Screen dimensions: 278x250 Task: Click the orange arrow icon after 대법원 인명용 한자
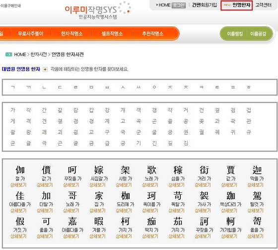click(x=45, y=70)
